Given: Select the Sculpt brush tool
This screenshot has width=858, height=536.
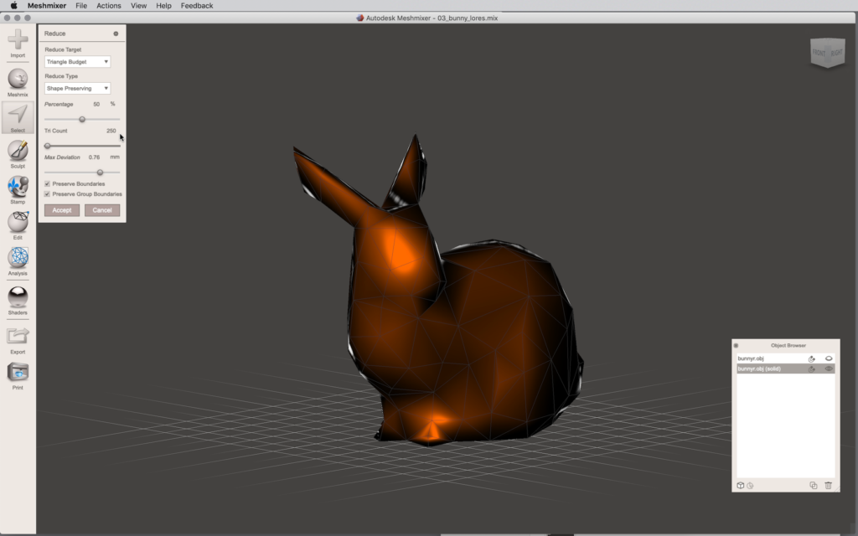Looking at the screenshot, I should coord(18,151).
